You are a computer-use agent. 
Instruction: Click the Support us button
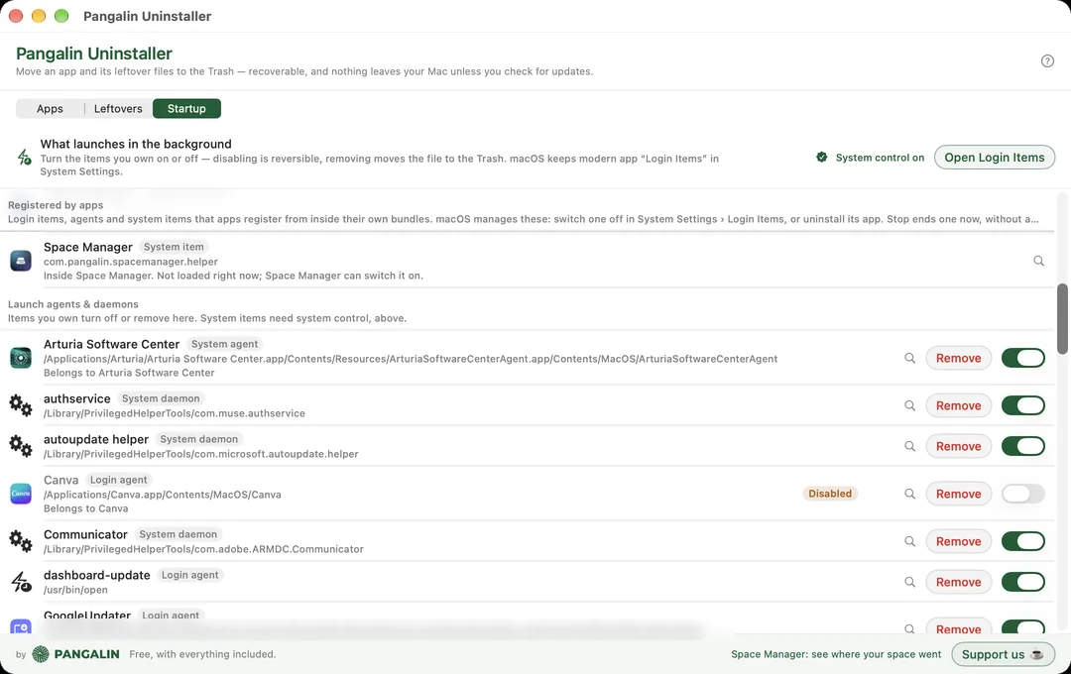tap(1002, 654)
